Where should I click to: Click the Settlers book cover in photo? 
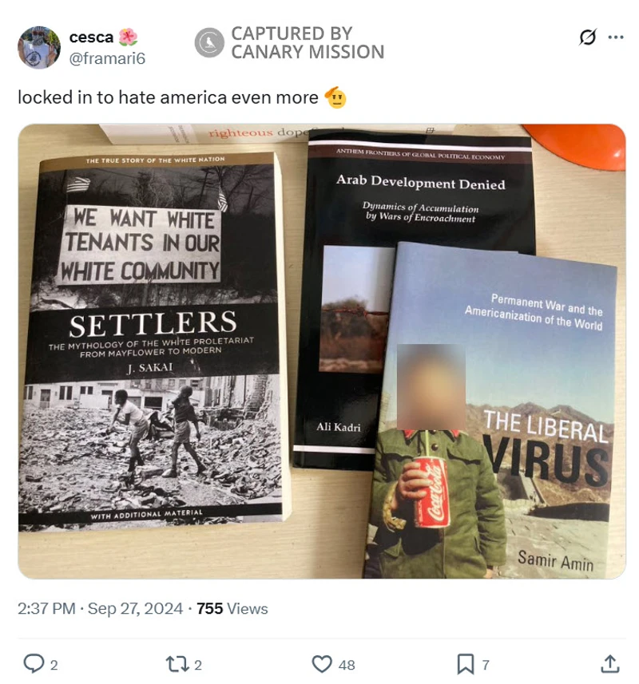(x=153, y=340)
